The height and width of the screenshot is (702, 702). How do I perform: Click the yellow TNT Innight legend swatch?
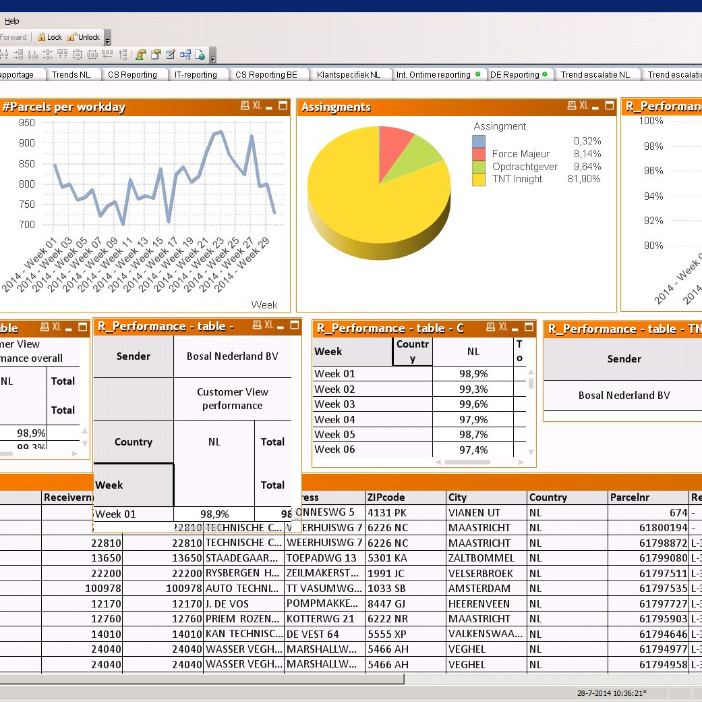(479, 180)
